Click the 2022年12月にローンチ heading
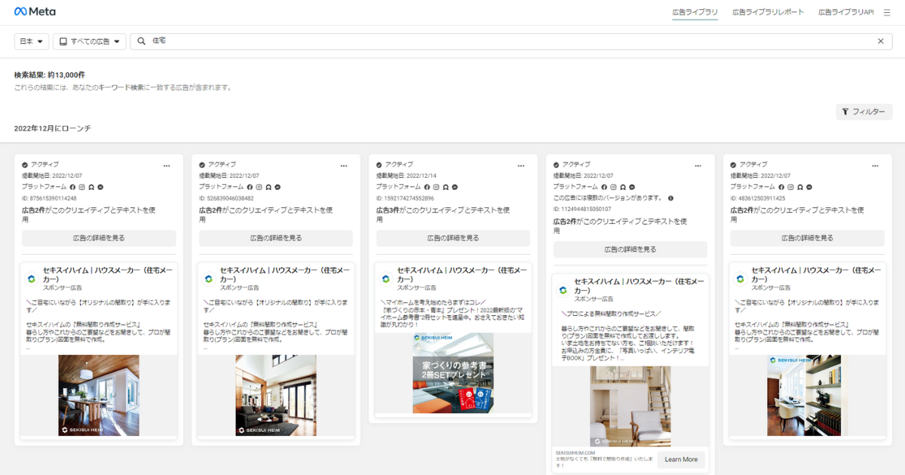The image size is (905, 475). tap(53, 129)
